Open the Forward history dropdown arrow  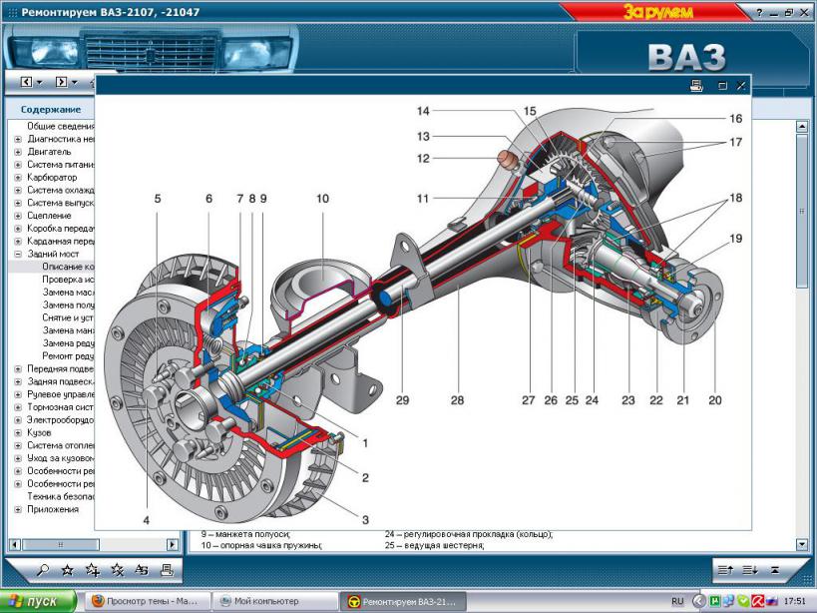coord(75,82)
